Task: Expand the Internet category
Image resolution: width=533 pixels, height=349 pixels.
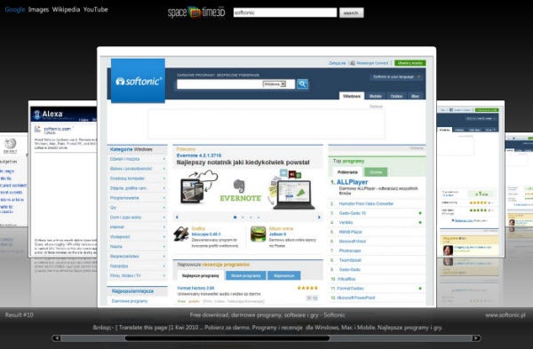Action: point(138,226)
